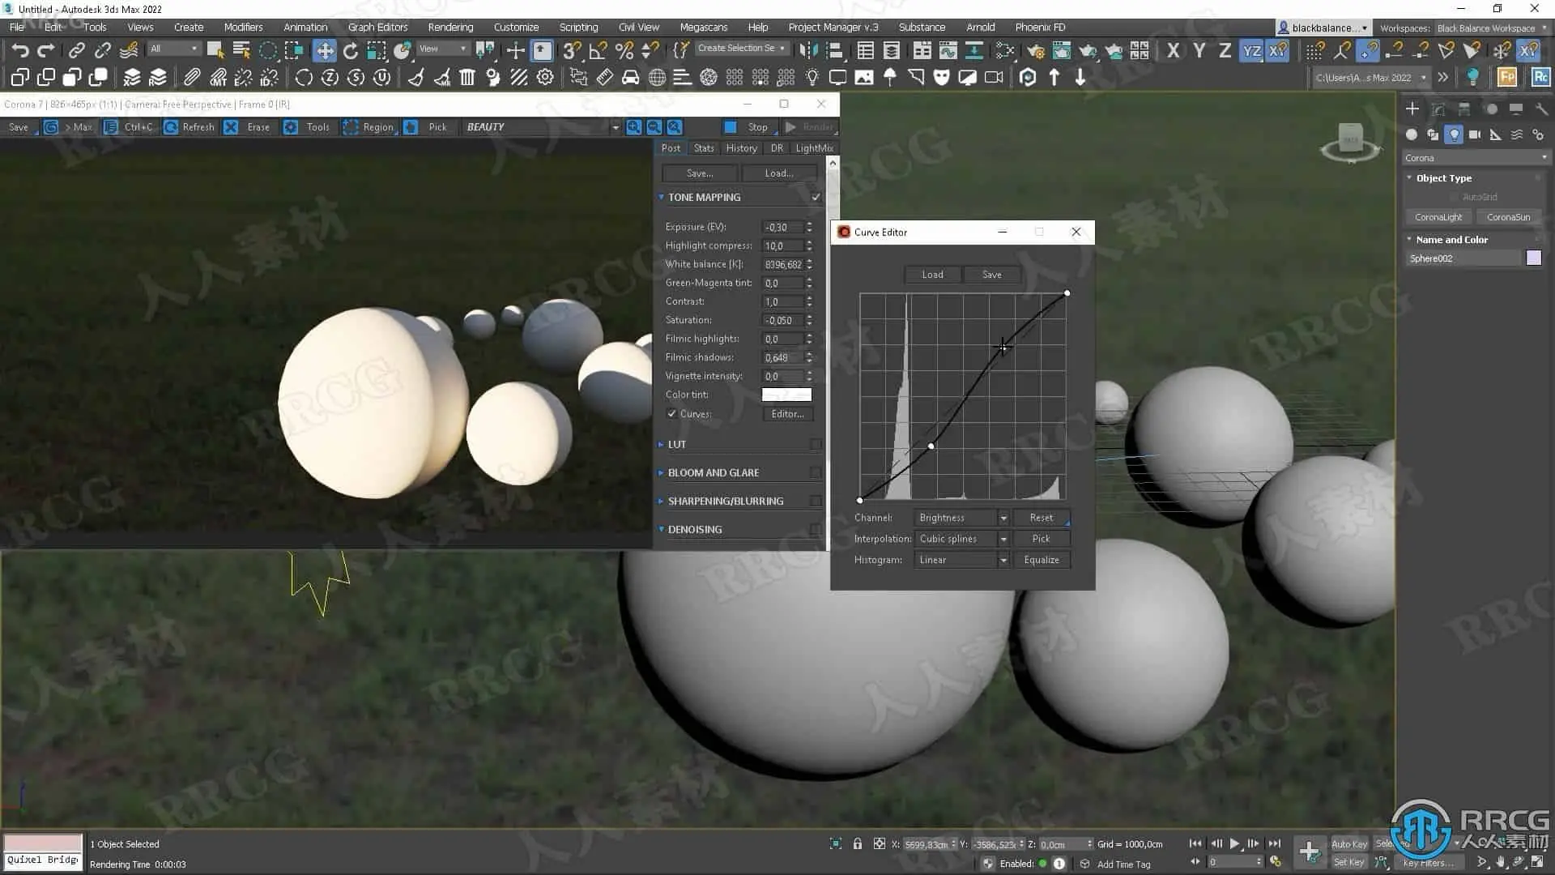
Task: Select Cameras category in Create panel
Action: pyautogui.click(x=1475, y=134)
